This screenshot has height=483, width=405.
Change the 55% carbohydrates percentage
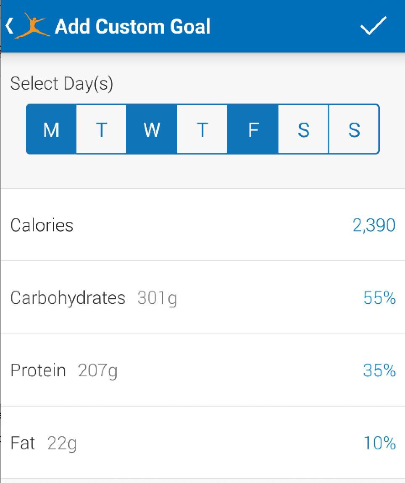click(379, 298)
